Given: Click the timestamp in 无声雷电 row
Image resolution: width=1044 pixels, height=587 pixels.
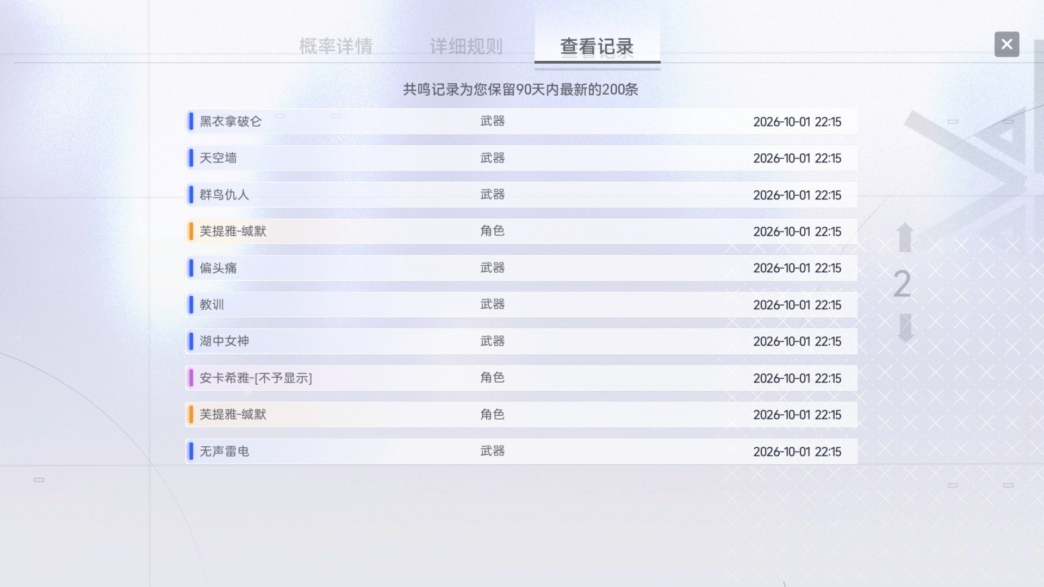Looking at the screenshot, I should [x=797, y=452].
